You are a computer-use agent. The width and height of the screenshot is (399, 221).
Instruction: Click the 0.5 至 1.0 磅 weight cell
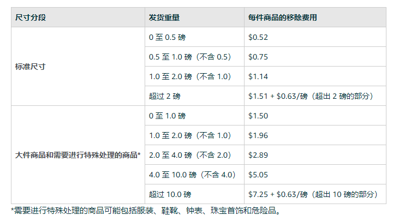click(190, 57)
